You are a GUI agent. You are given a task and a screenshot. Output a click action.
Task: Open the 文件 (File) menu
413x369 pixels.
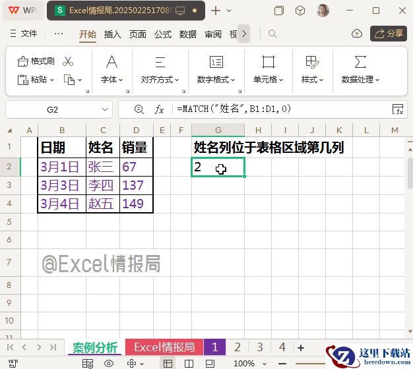(24, 34)
